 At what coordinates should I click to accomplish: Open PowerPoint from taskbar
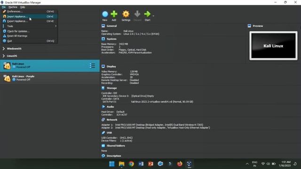tap(150, 164)
